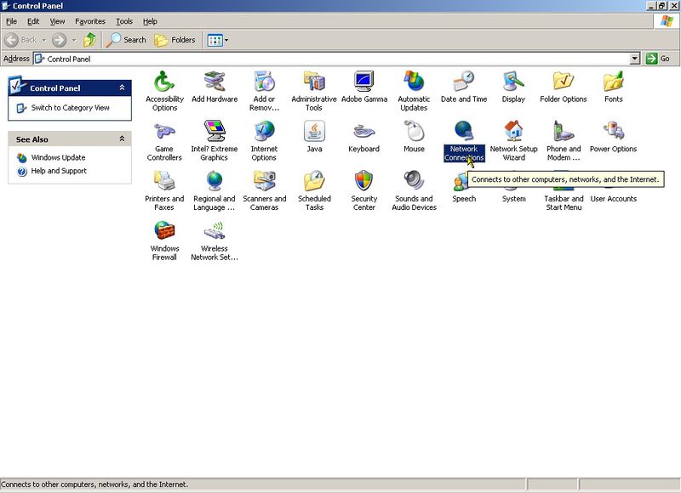Open the Fonts folder icon
The width and height of the screenshot is (681, 493).
click(x=613, y=82)
